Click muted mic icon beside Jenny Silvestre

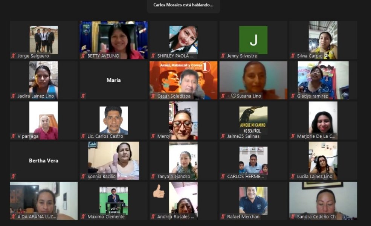coord(223,56)
